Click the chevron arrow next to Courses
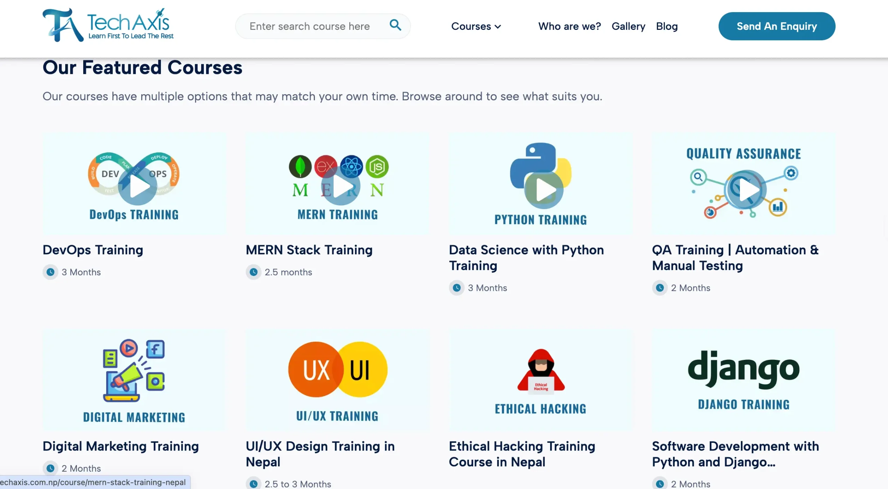Image resolution: width=888 pixels, height=489 pixels. [x=498, y=27]
